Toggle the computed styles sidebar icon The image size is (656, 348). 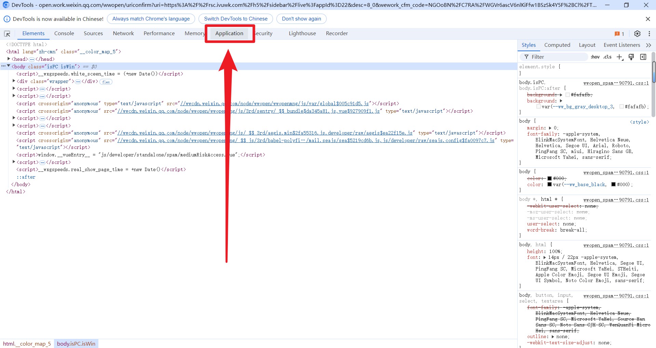pyautogui.click(x=643, y=57)
